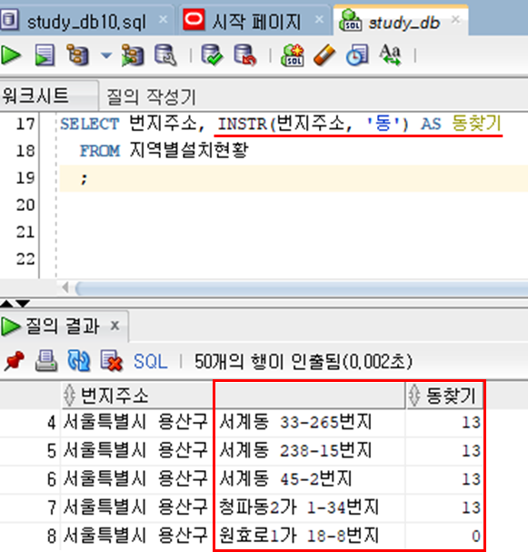Close the 시작 페이지 tab
Viewport: 528px width, 552px height.
coord(319,19)
